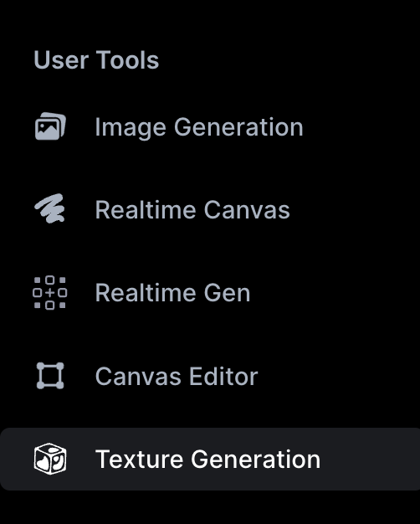Select the Texture Generation menu label
The width and height of the screenshot is (420, 524).
[207, 460]
